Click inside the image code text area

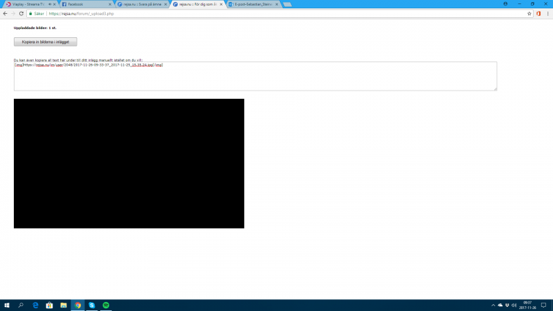[255, 76]
